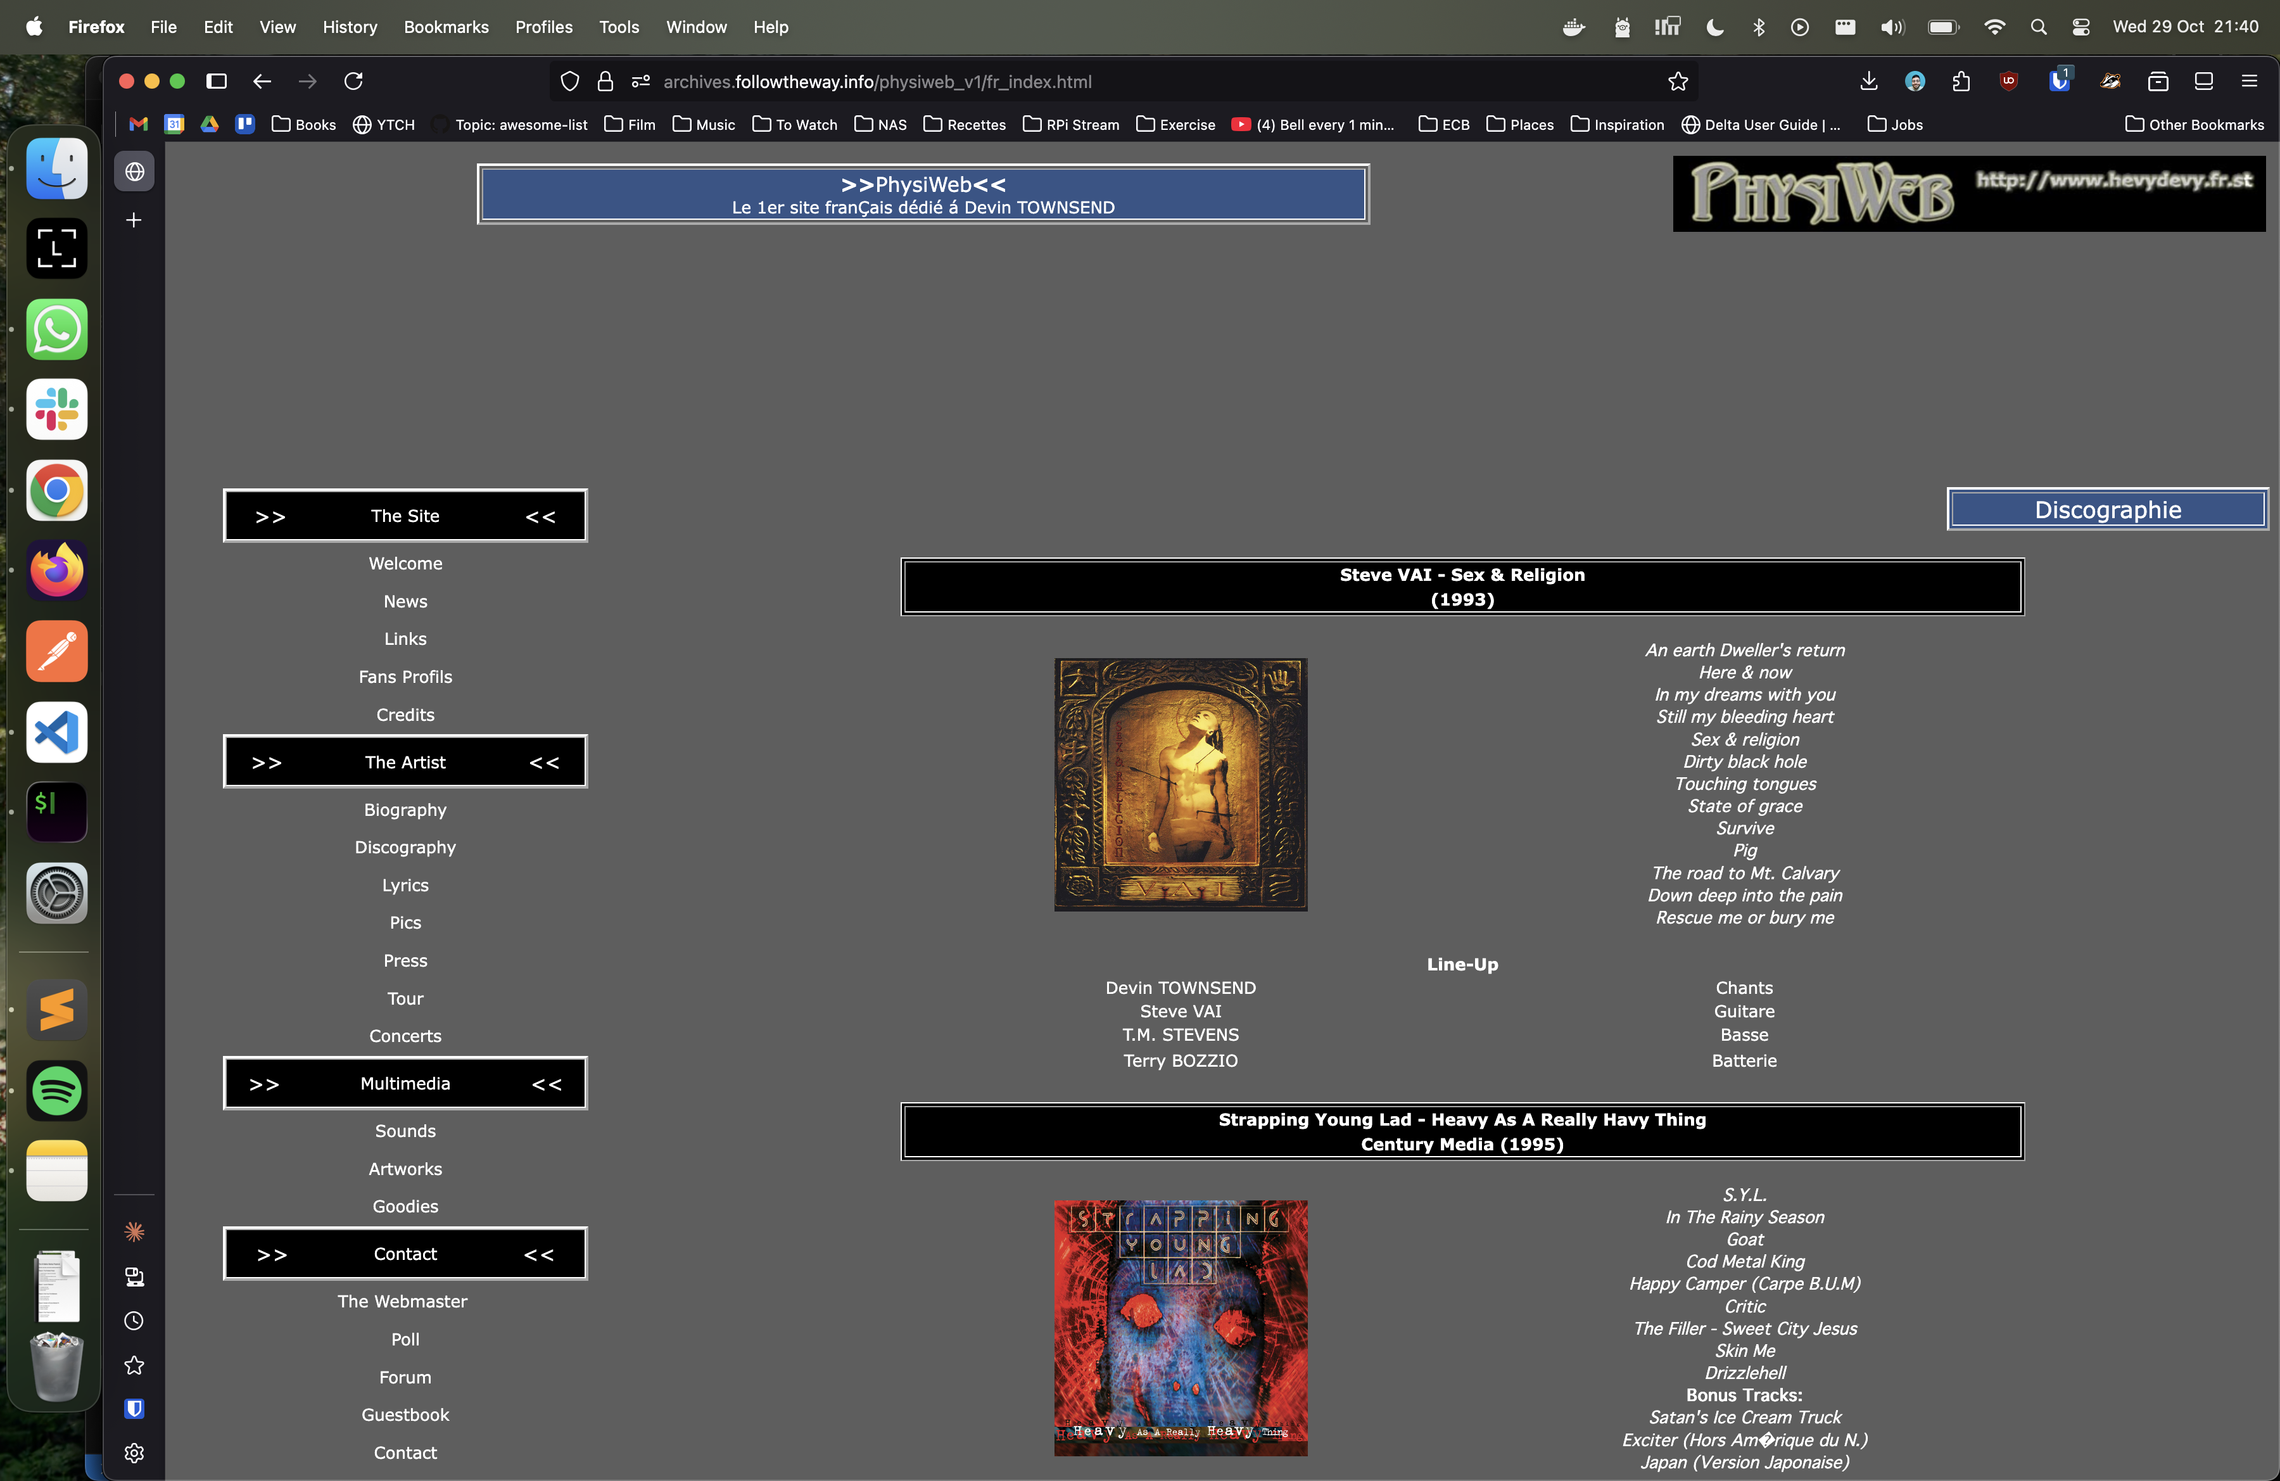This screenshot has width=2280, height=1481.
Task: Open new tab with plus icon
Action: [134, 220]
